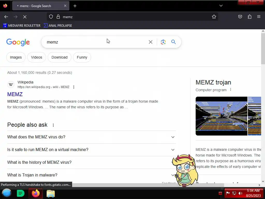Click the vertical scrollbar thumb
Viewport: 265px width, 199px height.
[x=263, y=48]
